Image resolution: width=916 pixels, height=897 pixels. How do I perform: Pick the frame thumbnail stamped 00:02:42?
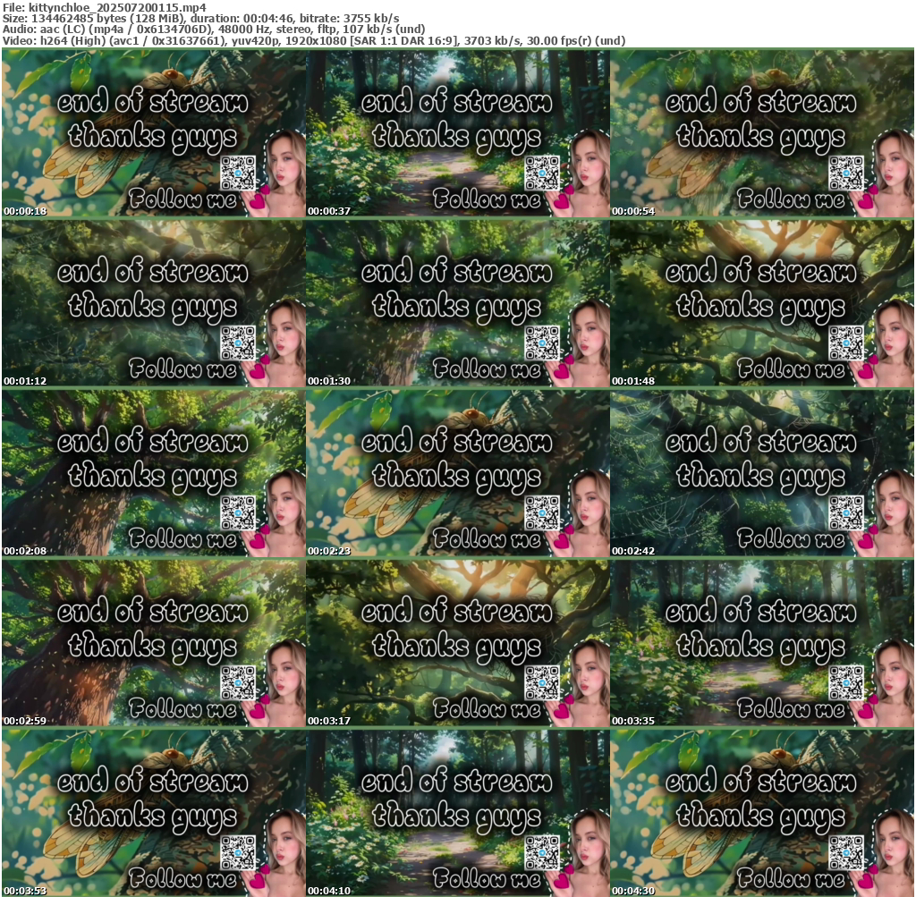(762, 473)
